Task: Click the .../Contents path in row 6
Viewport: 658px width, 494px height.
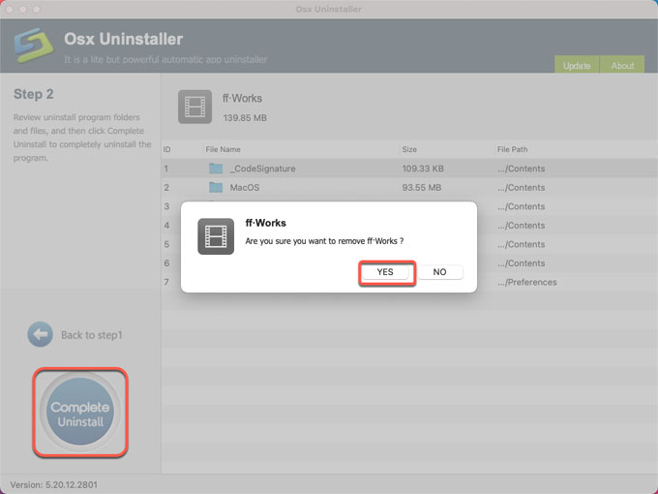Action: coord(522,262)
